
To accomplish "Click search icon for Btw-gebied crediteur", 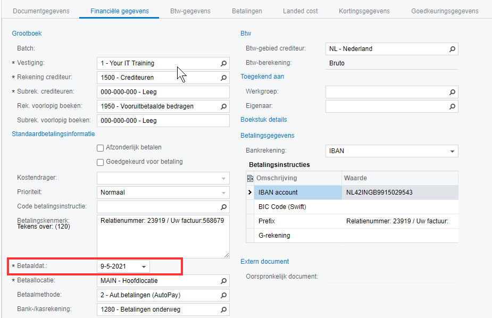I will [452, 49].
